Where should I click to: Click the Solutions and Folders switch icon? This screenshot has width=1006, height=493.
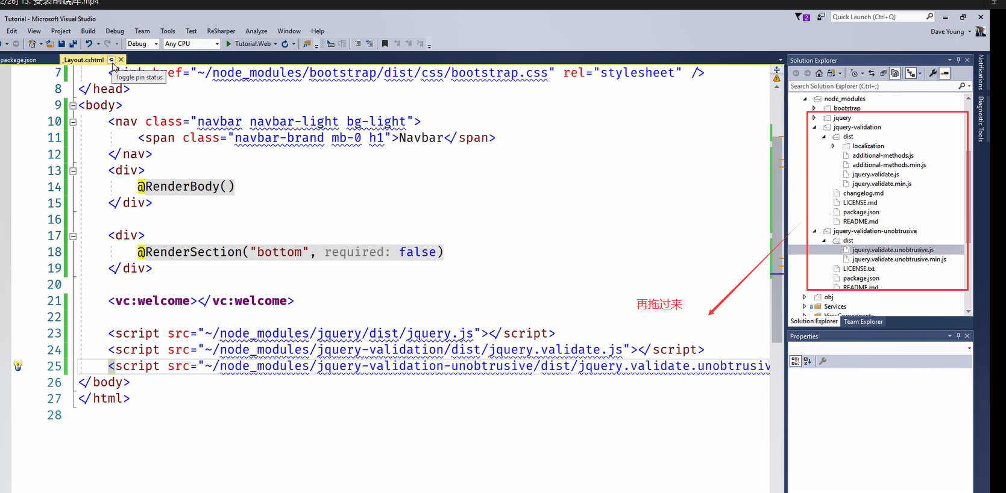click(831, 73)
